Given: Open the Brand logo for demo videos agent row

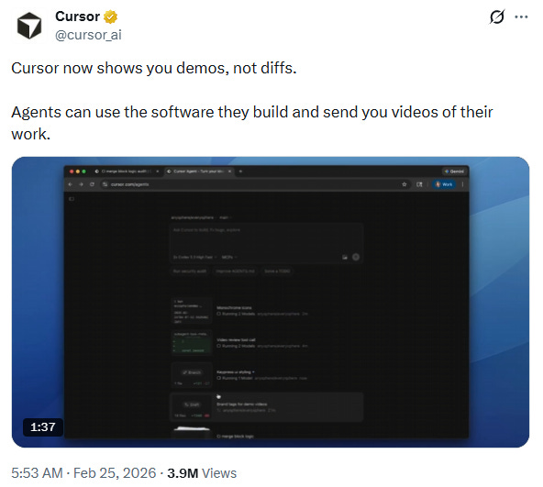Looking at the screenshot, I should pyautogui.click(x=266, y=407).
